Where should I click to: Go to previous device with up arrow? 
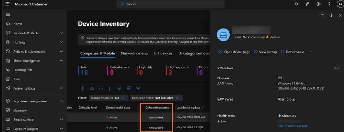coord(322,15)
